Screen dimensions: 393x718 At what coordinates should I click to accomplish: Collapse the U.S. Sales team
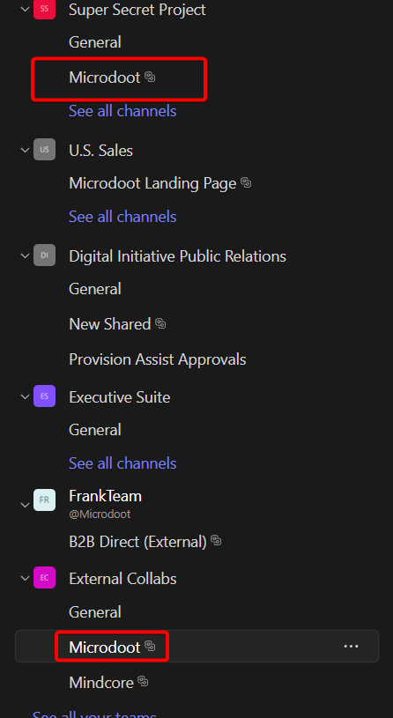click(x=26, y=150)
